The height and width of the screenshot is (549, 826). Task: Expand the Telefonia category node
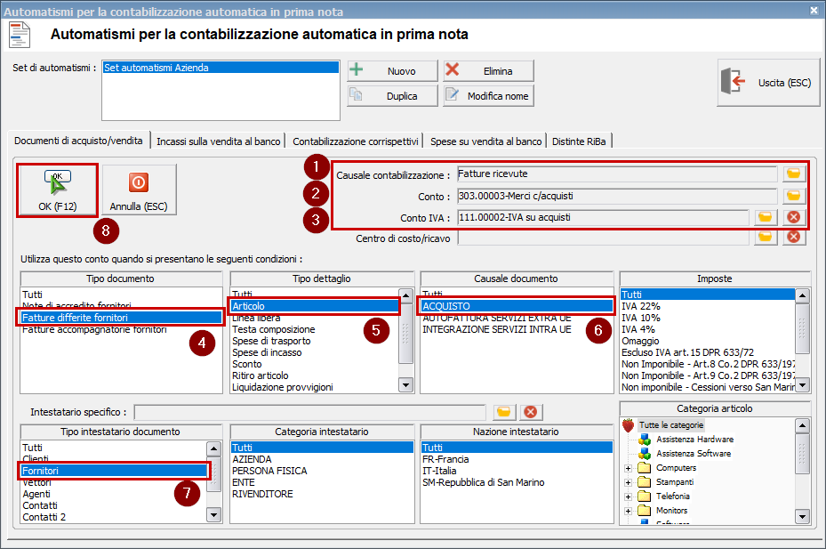628,497
